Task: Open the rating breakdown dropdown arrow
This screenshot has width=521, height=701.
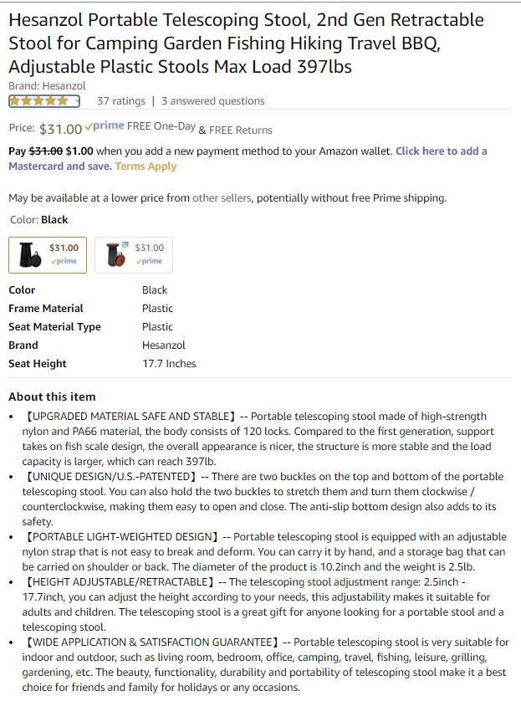Action: pos(77,101)
